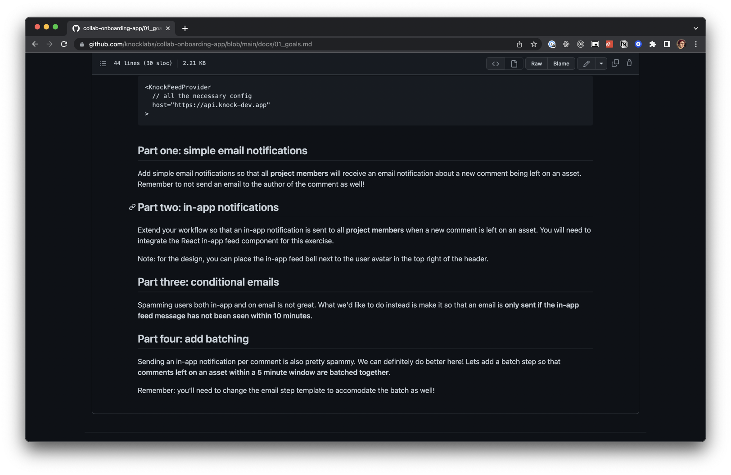Select the collab-onboarding-app browser tab

coord(119,28)
